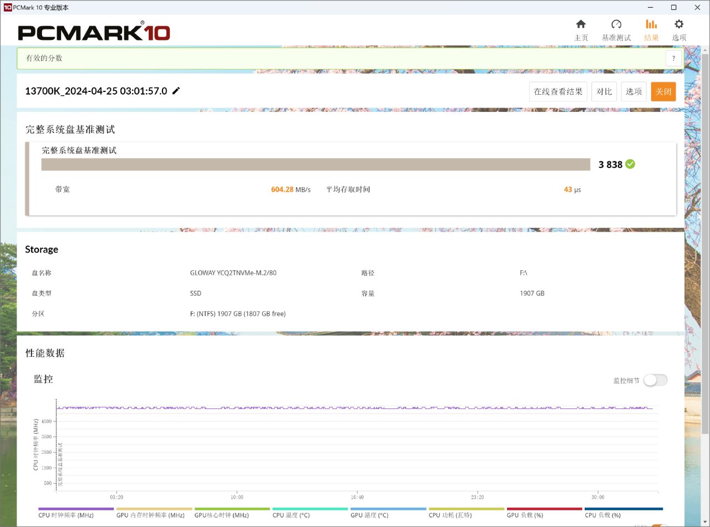Viewport: 710px width, 527px height.
Task: Click the drive name GLOWAY YCQ2TNVMe-M.2/80
Action: (x=233, y=273)
